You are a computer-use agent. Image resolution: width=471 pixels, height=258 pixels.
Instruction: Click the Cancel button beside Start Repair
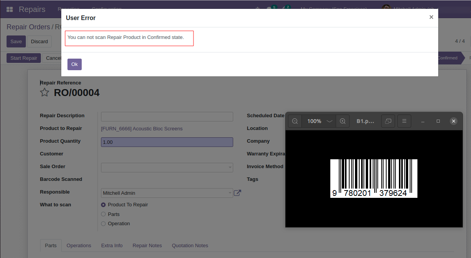pyautogui.click(x=52, y=58)
